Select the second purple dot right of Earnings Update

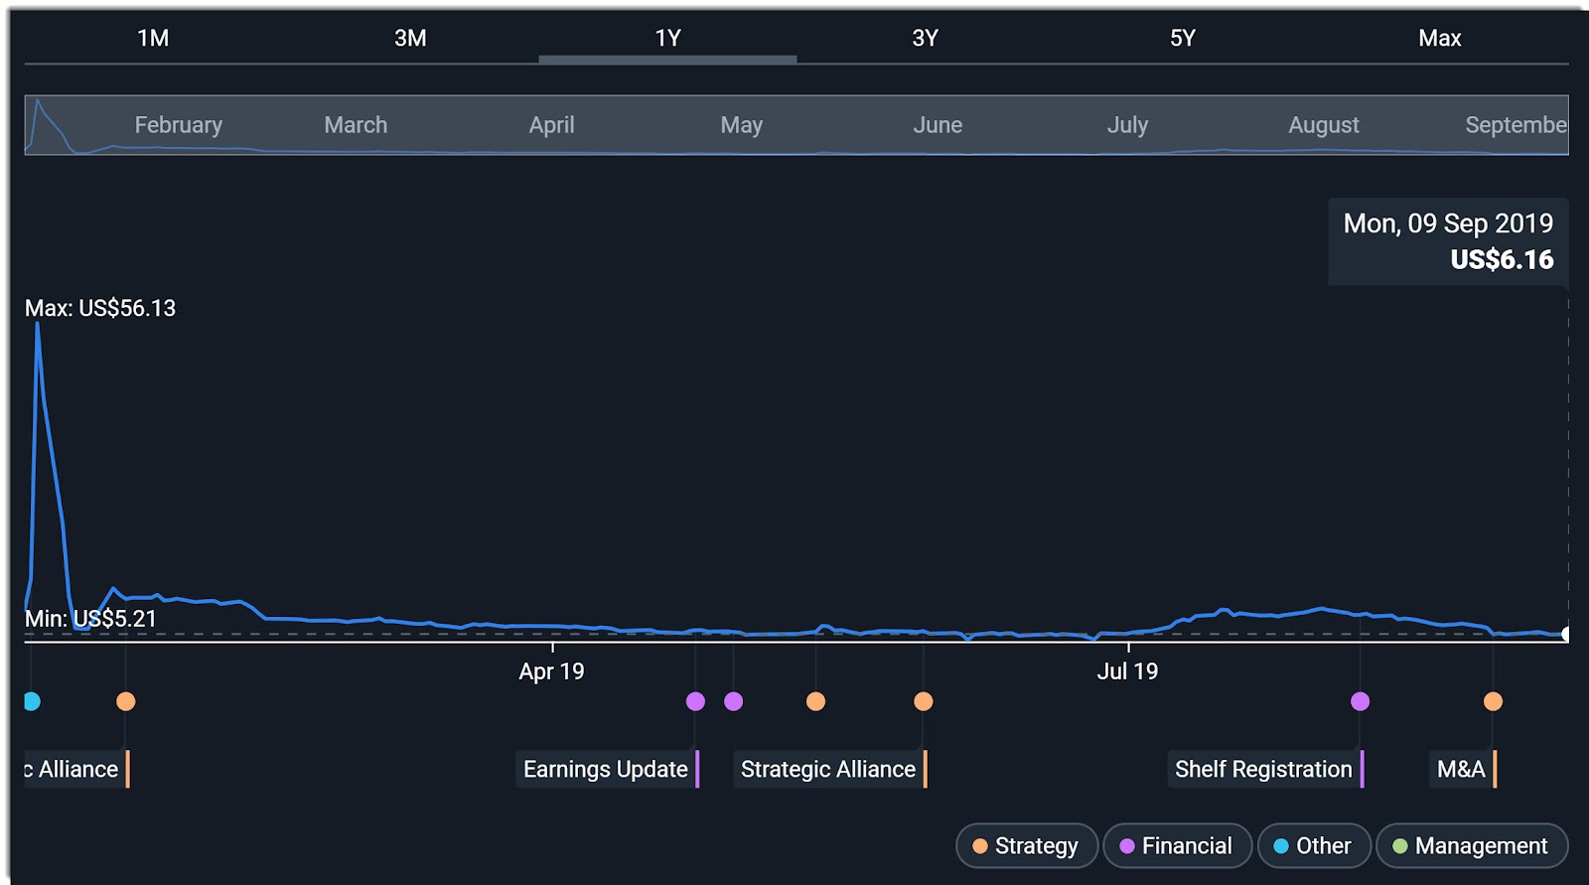tap(733, 702)
